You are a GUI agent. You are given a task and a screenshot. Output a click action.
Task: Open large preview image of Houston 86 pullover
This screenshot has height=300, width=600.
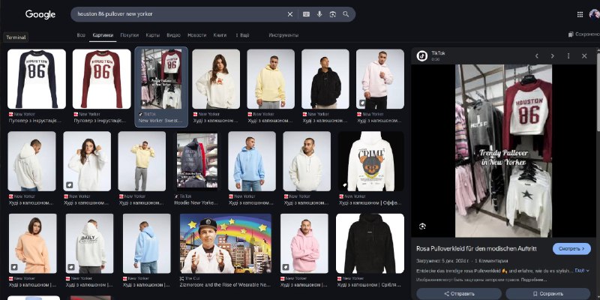[x=503, y=151]
